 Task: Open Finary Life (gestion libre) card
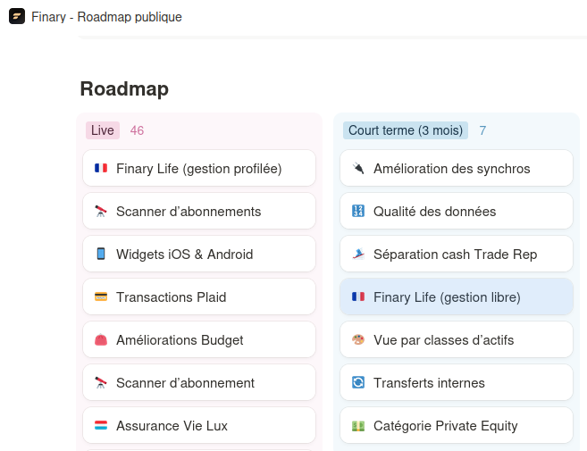456,297
